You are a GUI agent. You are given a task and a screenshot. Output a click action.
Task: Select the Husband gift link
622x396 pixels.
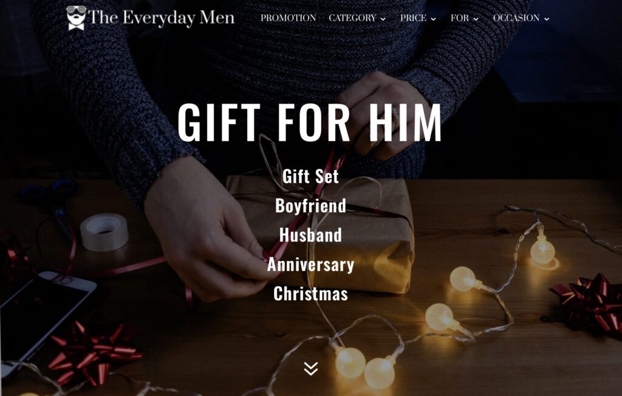[x=310, y=235]
